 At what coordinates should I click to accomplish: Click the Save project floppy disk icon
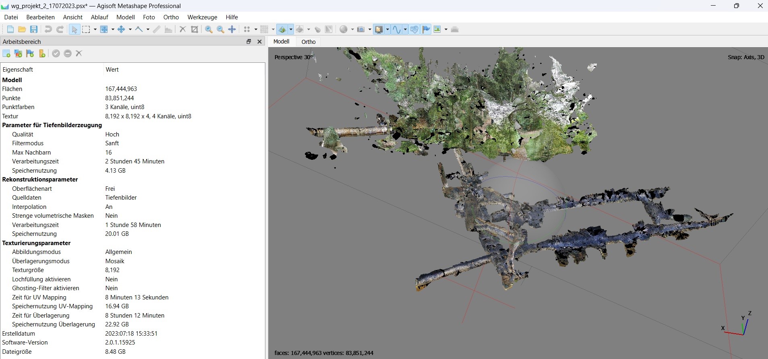tap(34, 29)
